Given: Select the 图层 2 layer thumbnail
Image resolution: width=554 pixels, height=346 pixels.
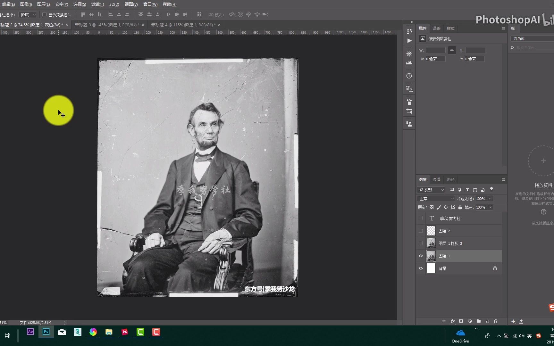Looking at the screenshot, I should coord(431,231).
